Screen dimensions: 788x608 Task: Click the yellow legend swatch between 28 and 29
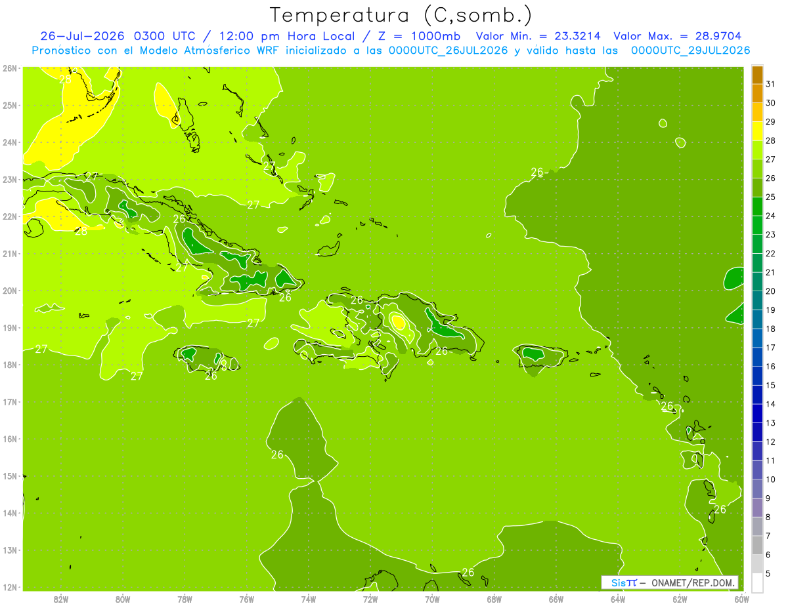point(757,131)
